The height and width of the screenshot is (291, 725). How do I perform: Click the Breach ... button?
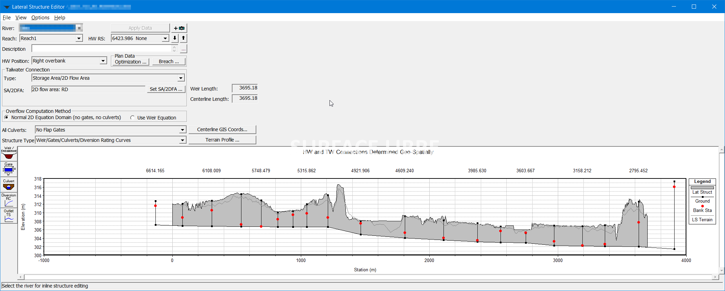pos(169,62)
